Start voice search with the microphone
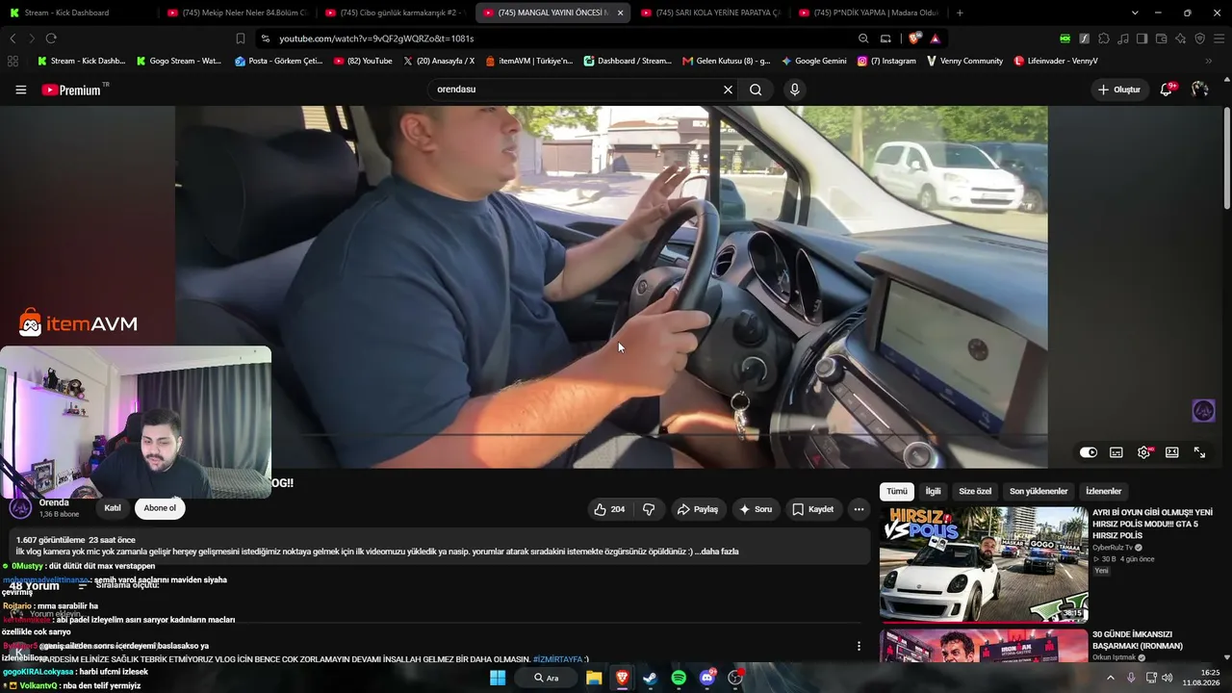Image resolution: width=1232 pixels, height=693 pixels. pos(794,90)
